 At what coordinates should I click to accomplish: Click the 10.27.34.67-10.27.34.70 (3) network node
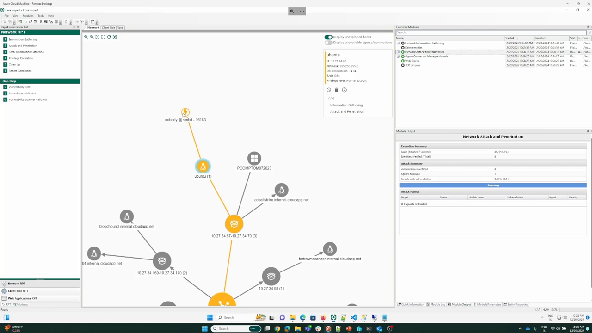[234, 224]
